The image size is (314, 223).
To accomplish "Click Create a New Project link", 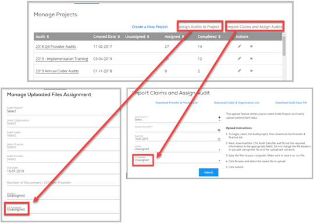I will tap(150, 27).
